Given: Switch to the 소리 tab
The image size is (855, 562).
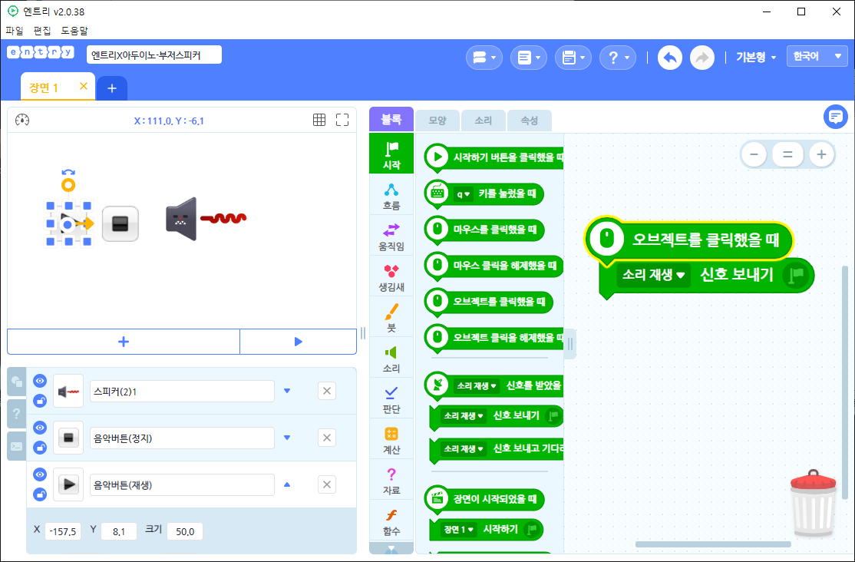Looking at the screenshot, I should click(x=483, y=121).
